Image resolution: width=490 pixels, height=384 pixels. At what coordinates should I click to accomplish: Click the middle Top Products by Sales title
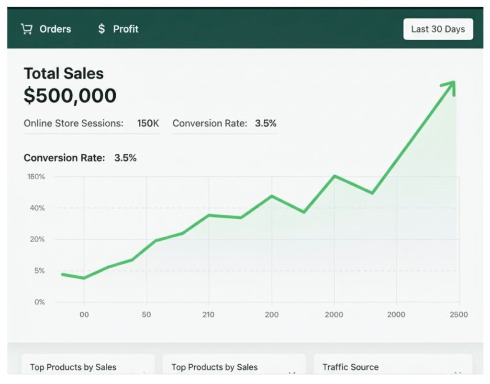214,367
